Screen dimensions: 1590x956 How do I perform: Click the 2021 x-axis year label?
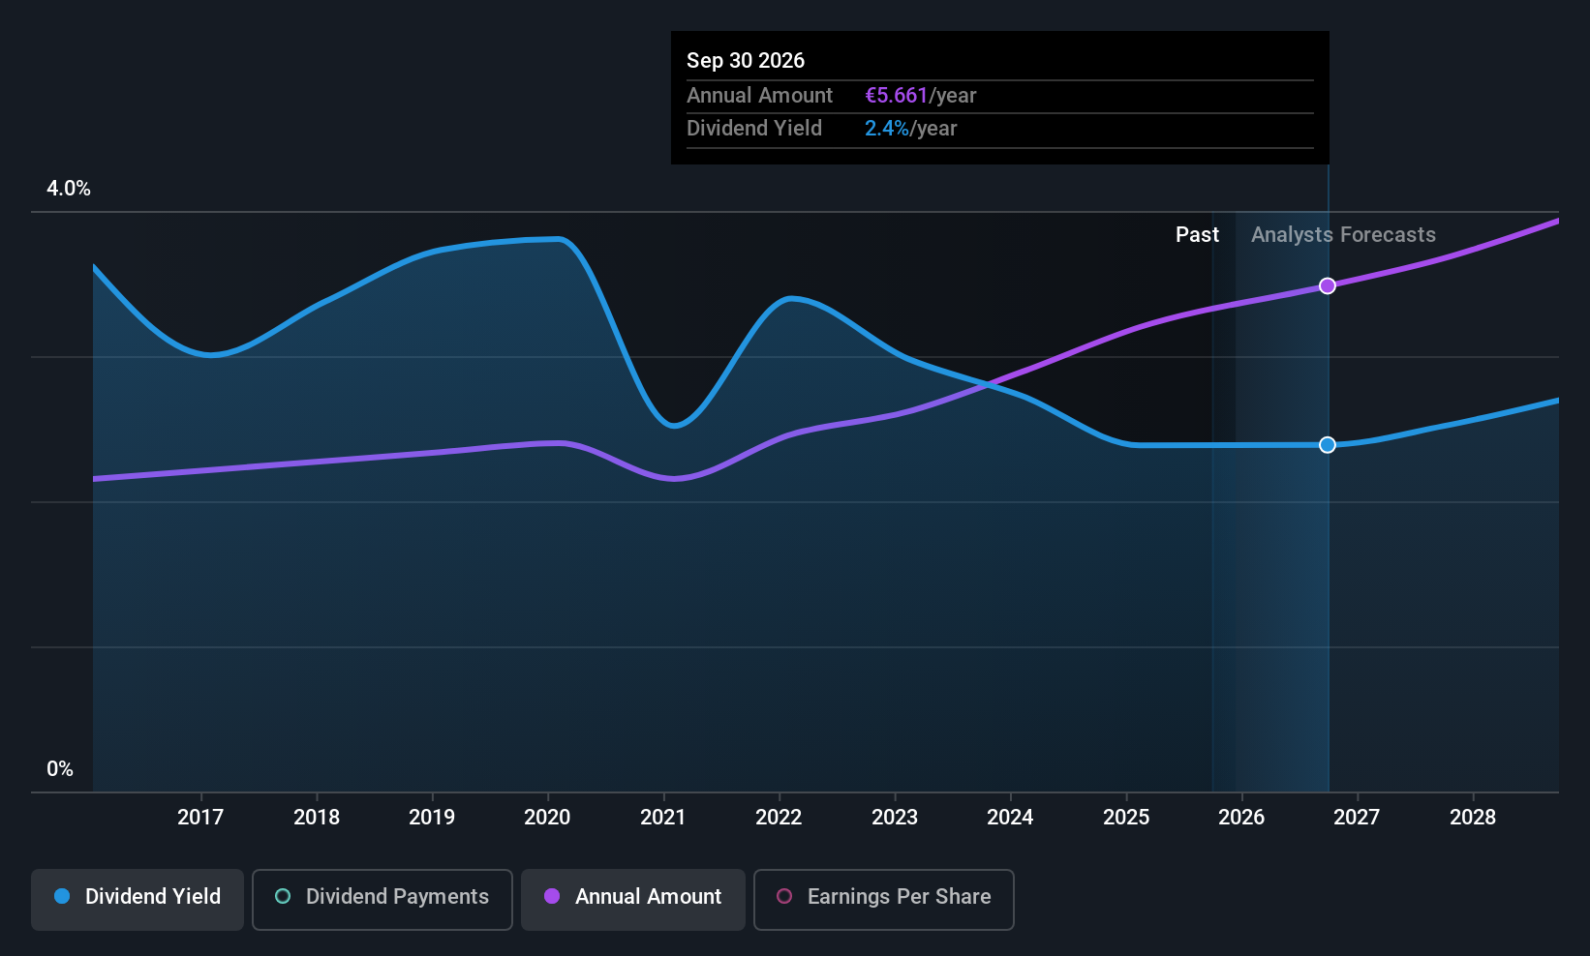coord(663,818)
